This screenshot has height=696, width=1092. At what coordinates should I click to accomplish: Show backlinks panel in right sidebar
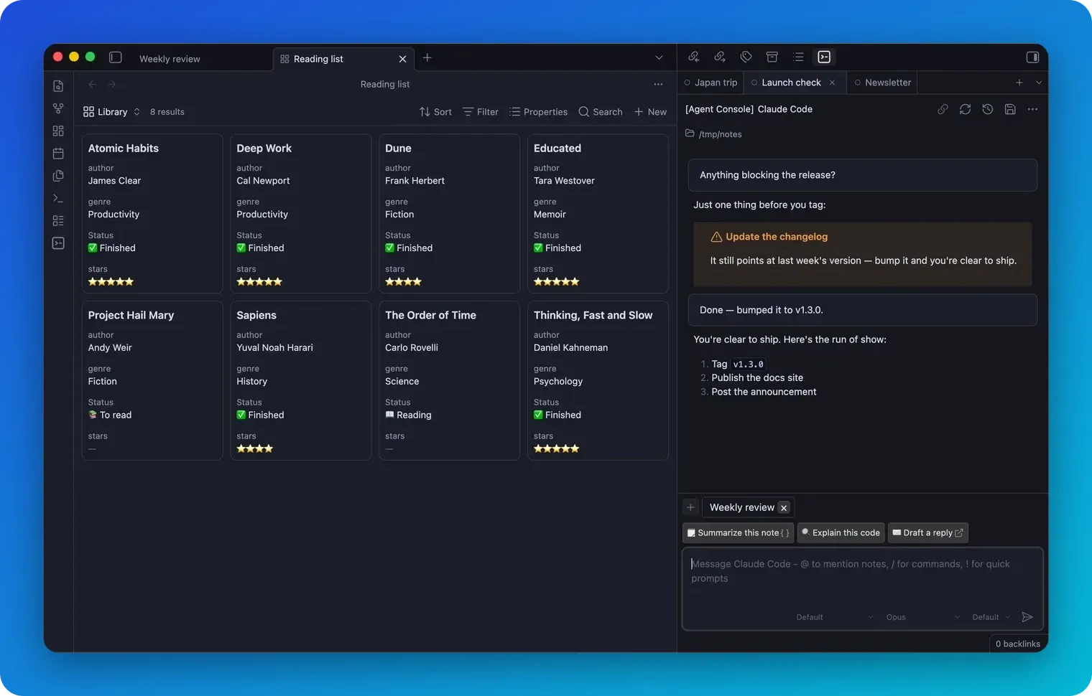click(693, 57)
